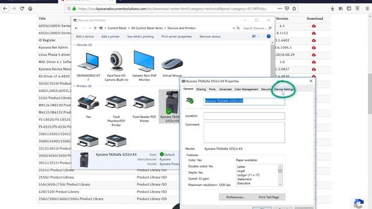Download the 6053ci/6003i Series version 4.1 file

click(x=314, y=26)
